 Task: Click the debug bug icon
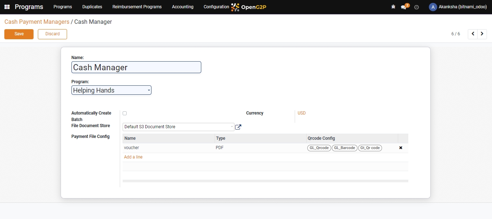tap(393, 7)
